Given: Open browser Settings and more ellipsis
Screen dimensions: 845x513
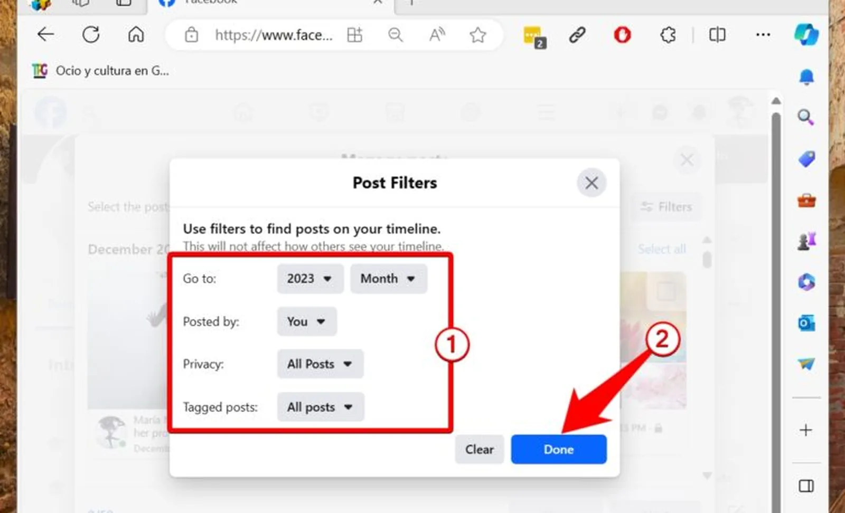Looking at the screenshot, I should 763,35.
